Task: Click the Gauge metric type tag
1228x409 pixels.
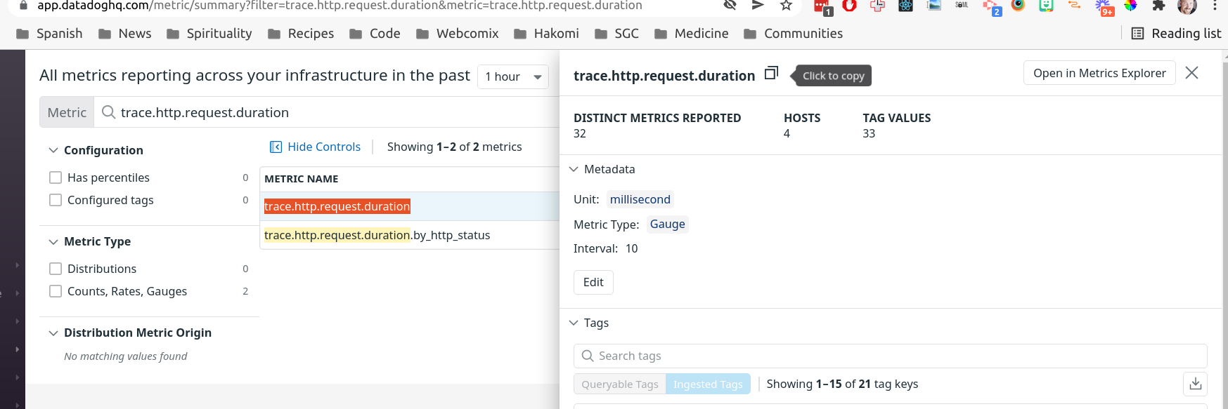Action: [x=667, y=224]
